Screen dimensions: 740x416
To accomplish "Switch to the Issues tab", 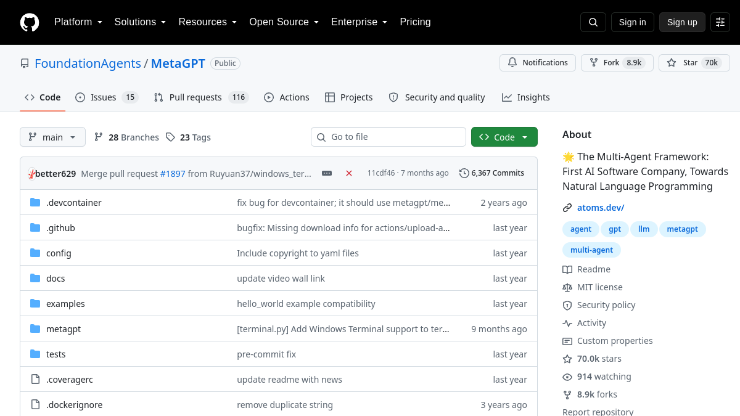I will tap(107, 97).
